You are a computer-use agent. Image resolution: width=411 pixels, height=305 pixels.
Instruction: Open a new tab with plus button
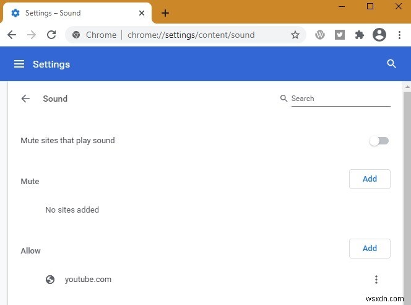coord(165,13)
